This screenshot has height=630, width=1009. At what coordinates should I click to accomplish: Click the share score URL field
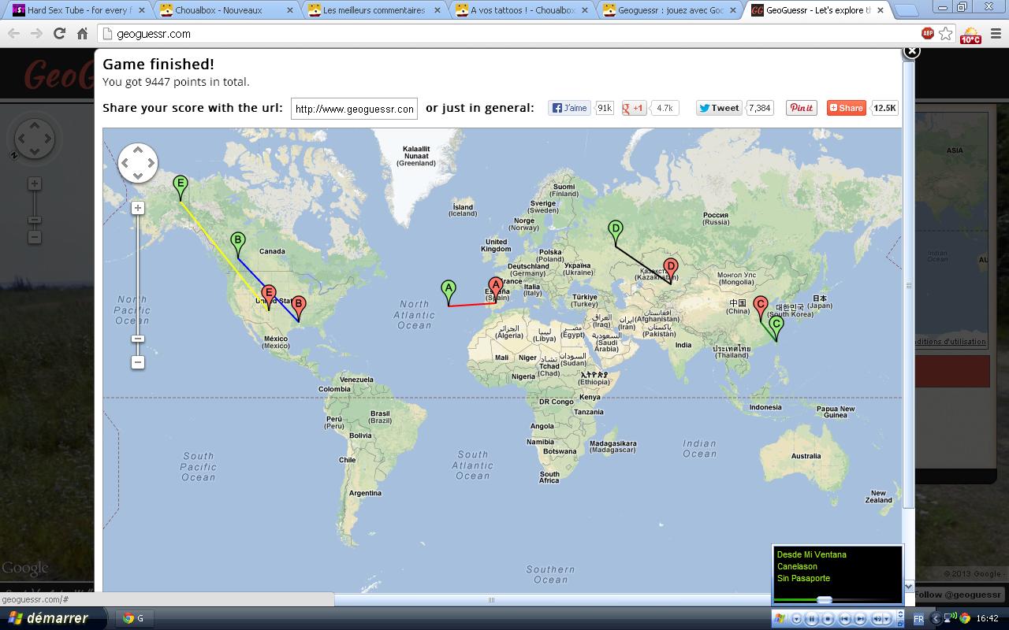tap(354, 109)
